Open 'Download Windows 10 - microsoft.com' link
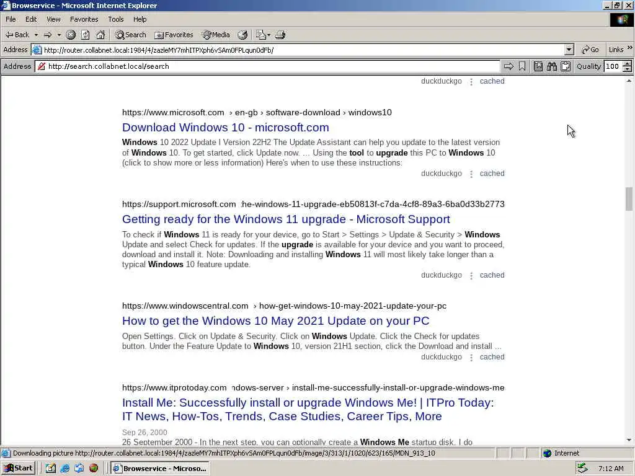635x476 pixels. [x=226, y=127]
